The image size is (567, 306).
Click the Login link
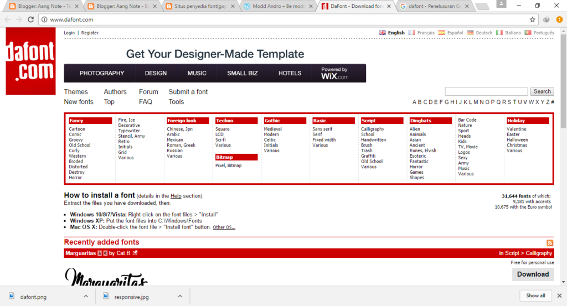(x=69, y=33)
